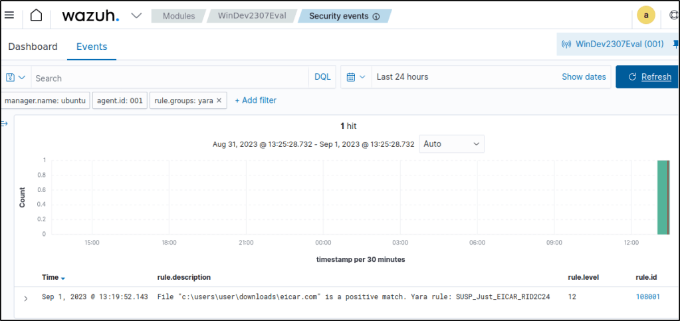This screenshot has height=321, width=680.
Task: Refresh the events results
Action: 649,77
